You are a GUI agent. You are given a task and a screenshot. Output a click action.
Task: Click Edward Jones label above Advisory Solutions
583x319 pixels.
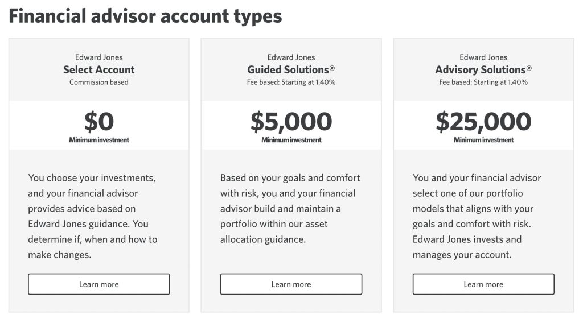[x=483, y=57]
